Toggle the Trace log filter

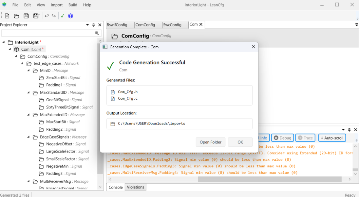(x=305, y=138)
